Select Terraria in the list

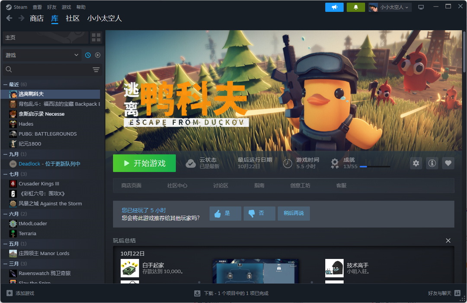[51, 234]
